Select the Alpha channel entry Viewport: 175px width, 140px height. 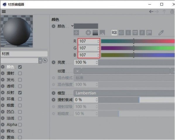coord(12,125)
